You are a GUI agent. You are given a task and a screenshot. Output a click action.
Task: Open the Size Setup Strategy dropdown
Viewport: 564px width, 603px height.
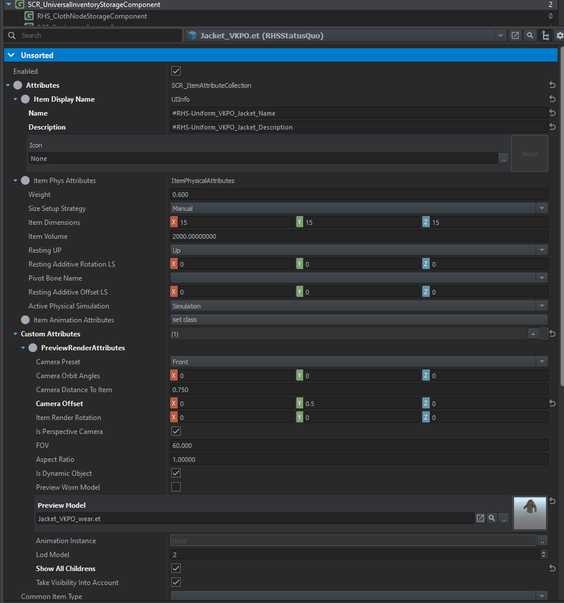click(359, 209)
